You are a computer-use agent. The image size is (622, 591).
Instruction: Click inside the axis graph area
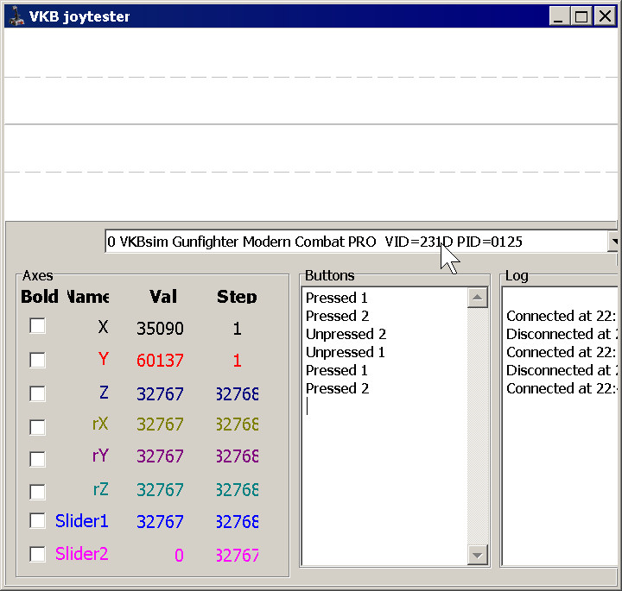(x=311, y=124)
